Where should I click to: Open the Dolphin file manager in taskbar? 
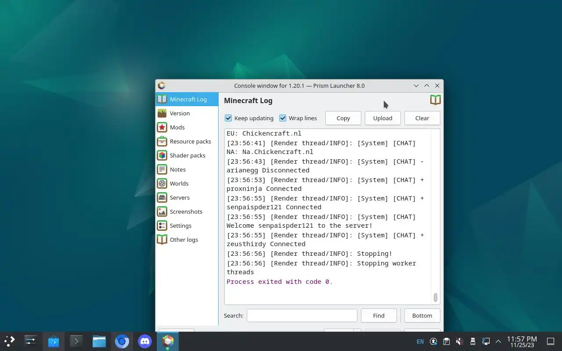[x=99, y=341]
